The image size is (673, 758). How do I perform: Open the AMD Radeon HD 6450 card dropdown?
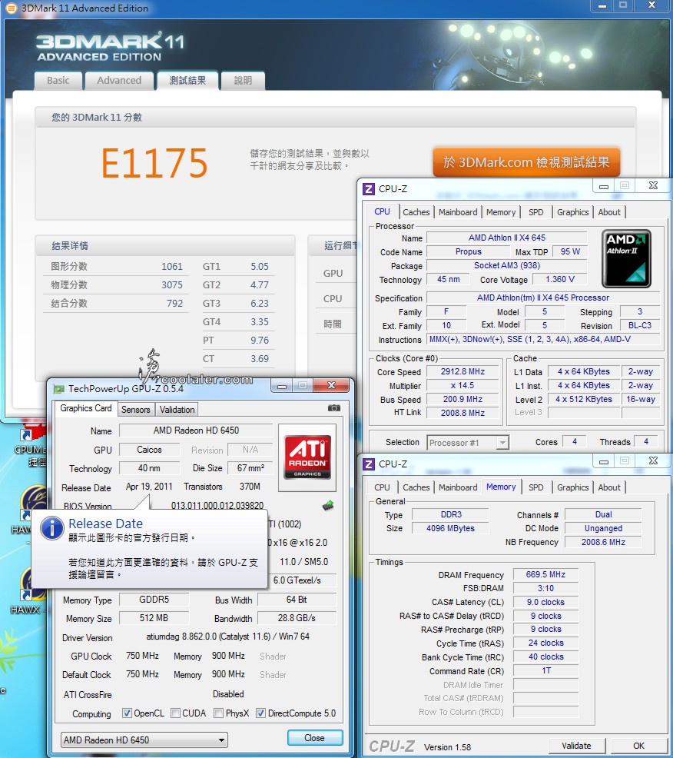point(144,740)
